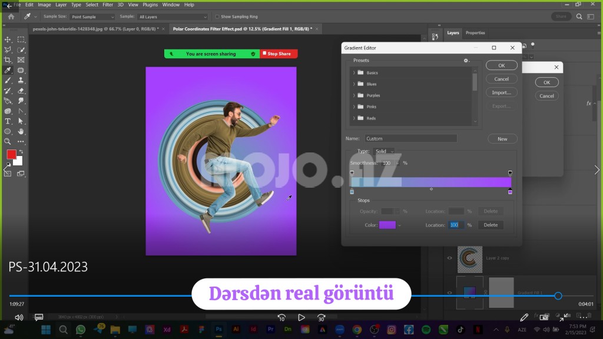Image resolution: width=603 pixels, height=339 pixels.
Task: Select the History Brush tool
Action: 8,91
